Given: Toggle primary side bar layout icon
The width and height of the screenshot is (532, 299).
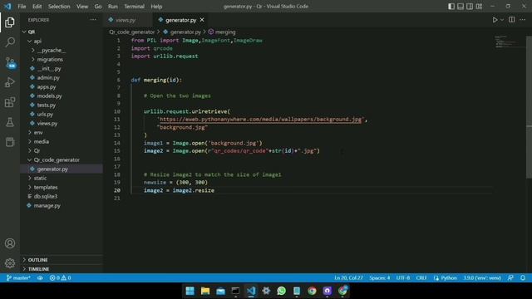Looking at the screenshot, I should [451, 7].
